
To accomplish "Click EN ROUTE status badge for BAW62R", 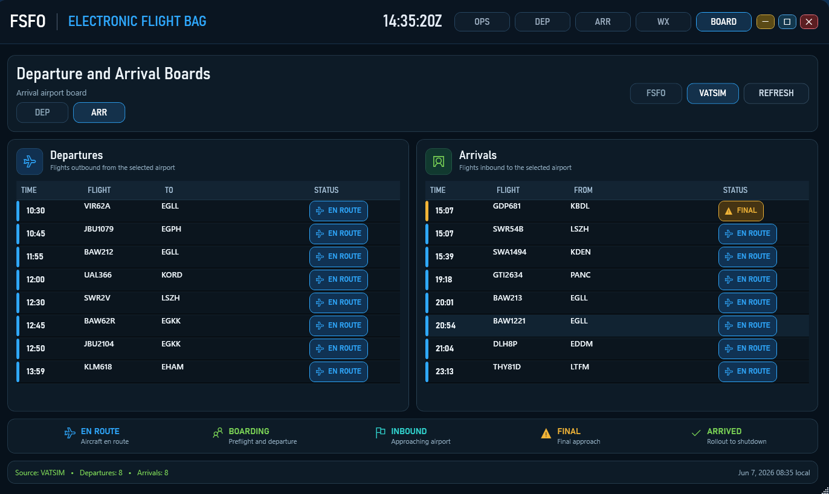I will (338, 326).
